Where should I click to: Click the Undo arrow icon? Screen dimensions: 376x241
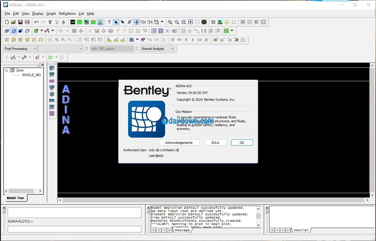tap(36, 22)
